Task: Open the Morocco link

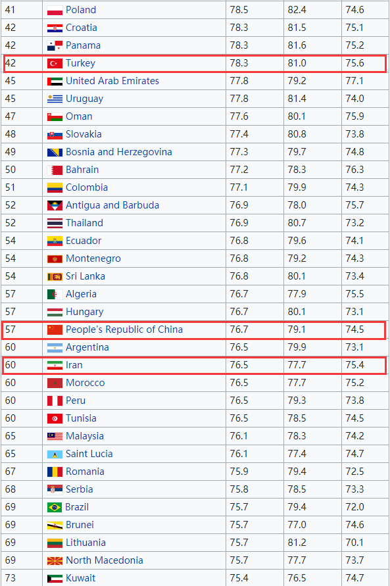Action: pyautogui.click(x=85, y=383)
